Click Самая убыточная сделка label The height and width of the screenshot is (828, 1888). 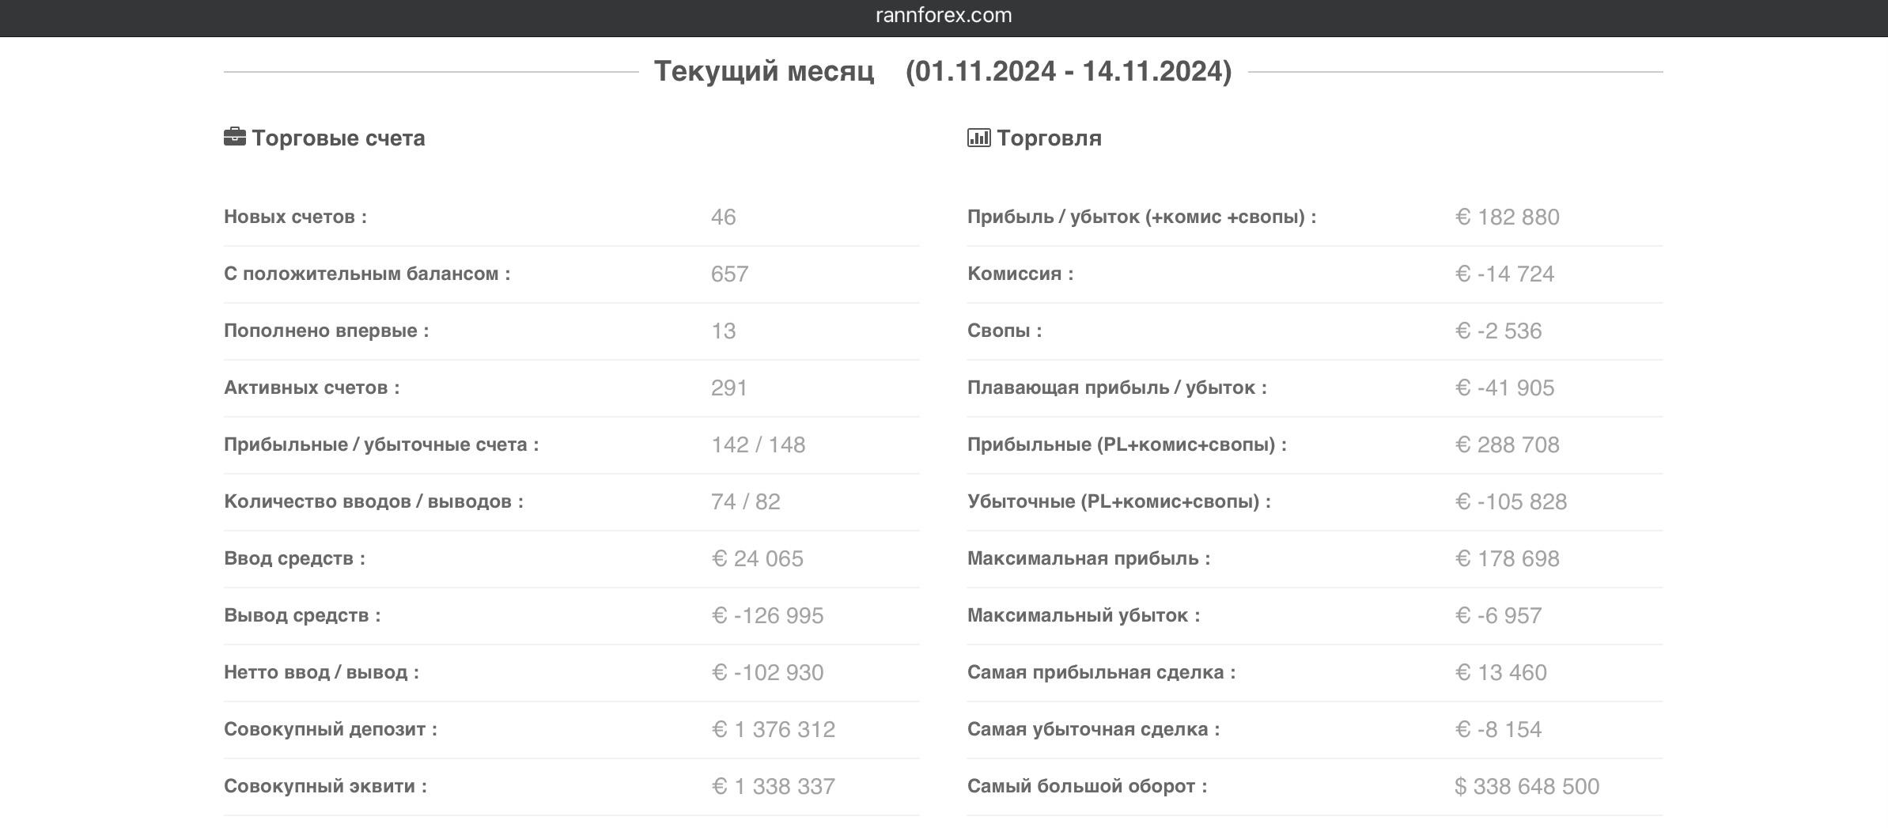point(1093,729)
